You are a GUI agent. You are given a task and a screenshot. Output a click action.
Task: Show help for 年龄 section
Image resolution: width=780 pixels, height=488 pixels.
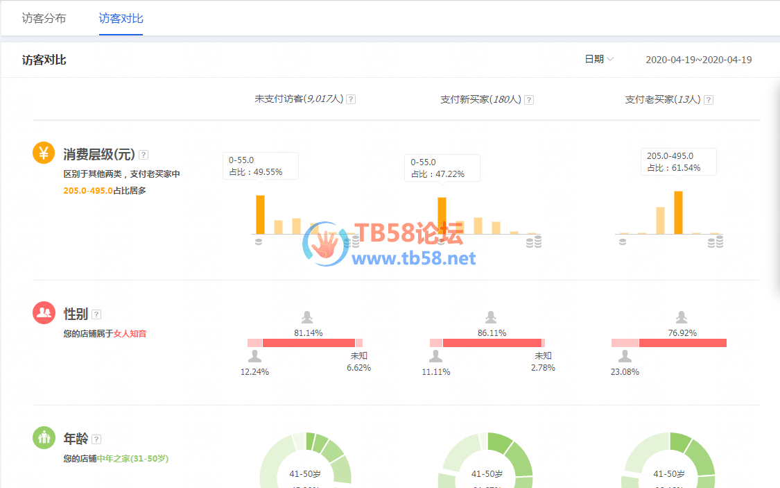[x=96, y=439]
